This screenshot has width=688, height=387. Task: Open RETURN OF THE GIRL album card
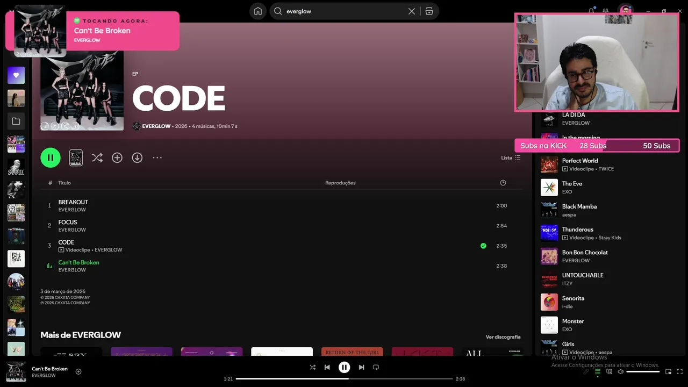tap(352, 352)
